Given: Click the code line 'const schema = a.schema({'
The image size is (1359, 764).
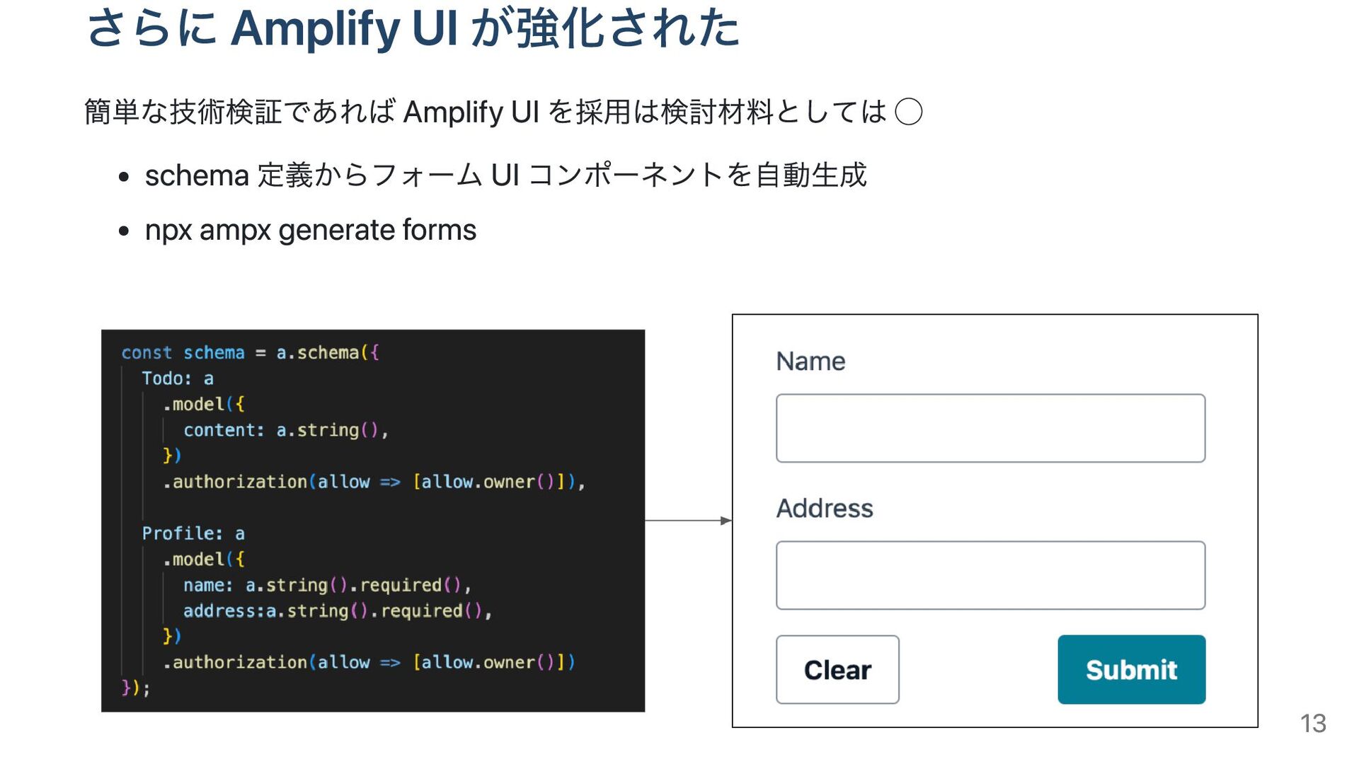Looking at the screenshot, I should [251, 352].
